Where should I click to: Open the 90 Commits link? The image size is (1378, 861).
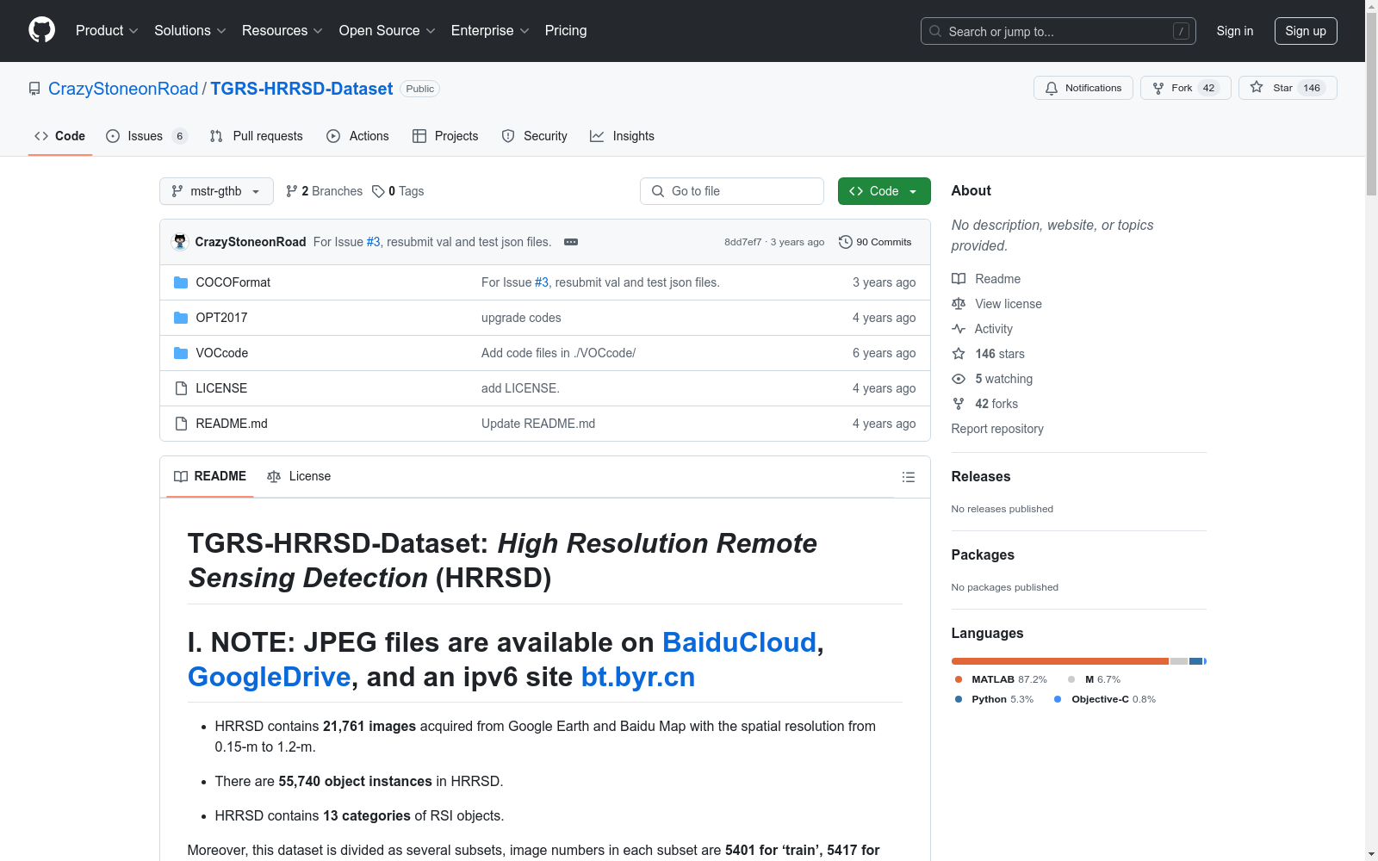tap(875, 242)
